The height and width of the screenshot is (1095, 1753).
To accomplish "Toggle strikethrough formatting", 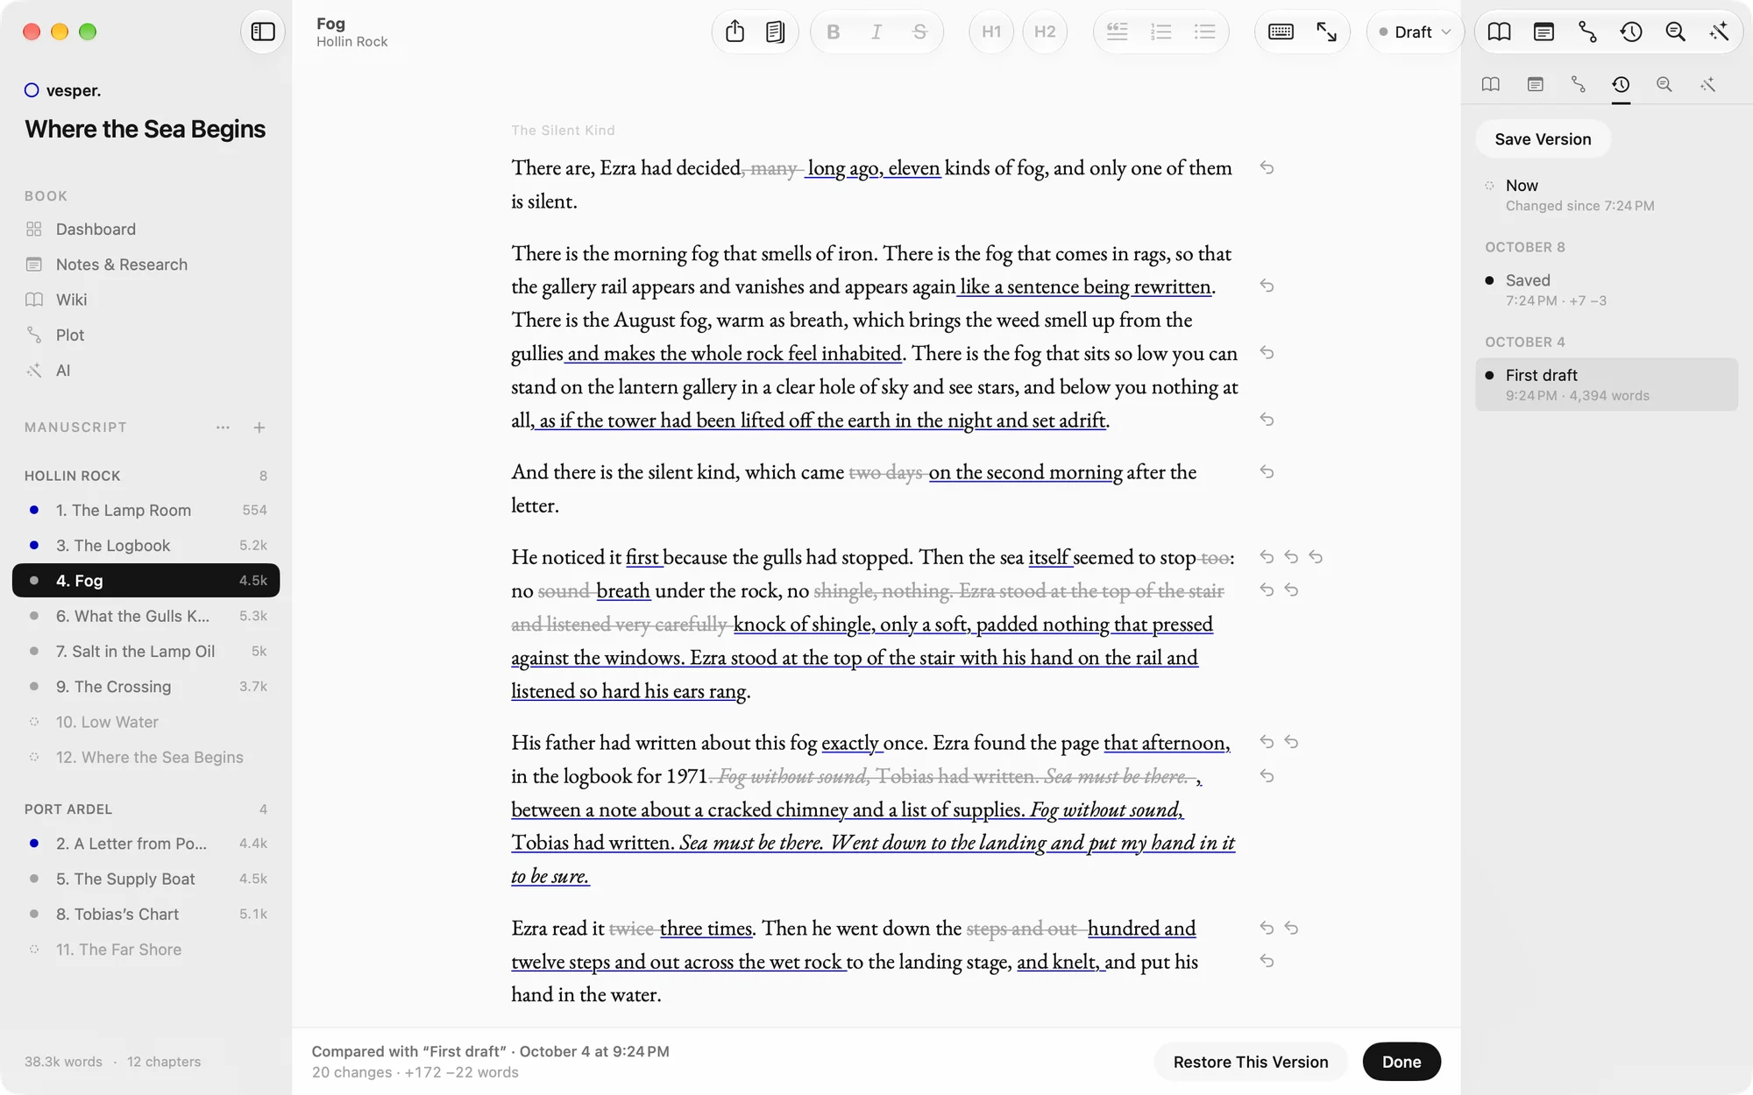I will (x=919, y=32).
